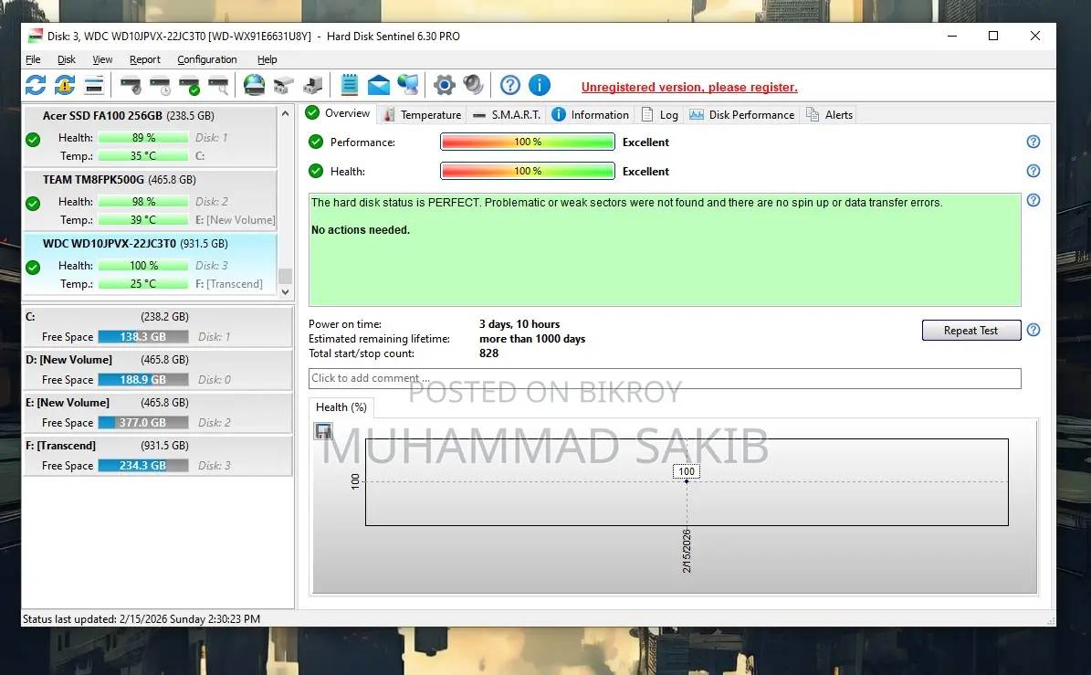The height and width of the screenshot is (675, 1091).
Task: Click the status last updated text
Action: (142, 618)
